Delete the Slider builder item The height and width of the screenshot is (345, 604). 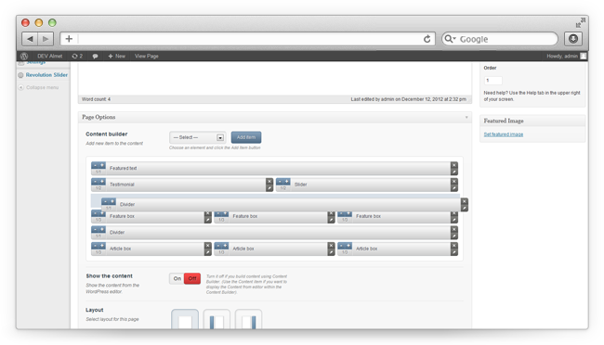click(454, 181)
